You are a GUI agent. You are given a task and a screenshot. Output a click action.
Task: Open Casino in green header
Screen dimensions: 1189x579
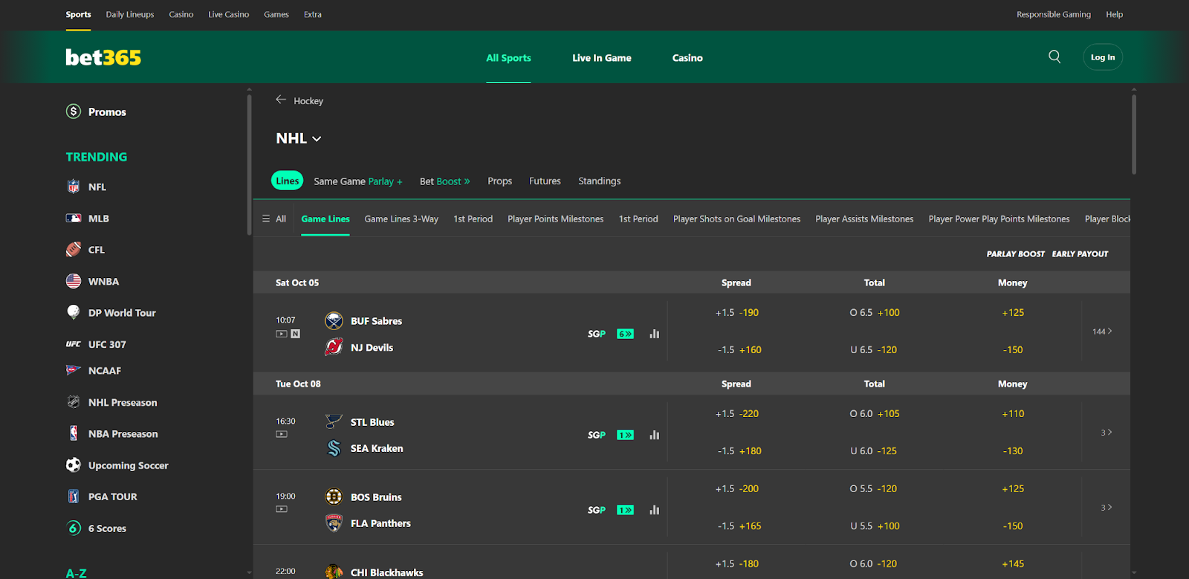(687, 58)
